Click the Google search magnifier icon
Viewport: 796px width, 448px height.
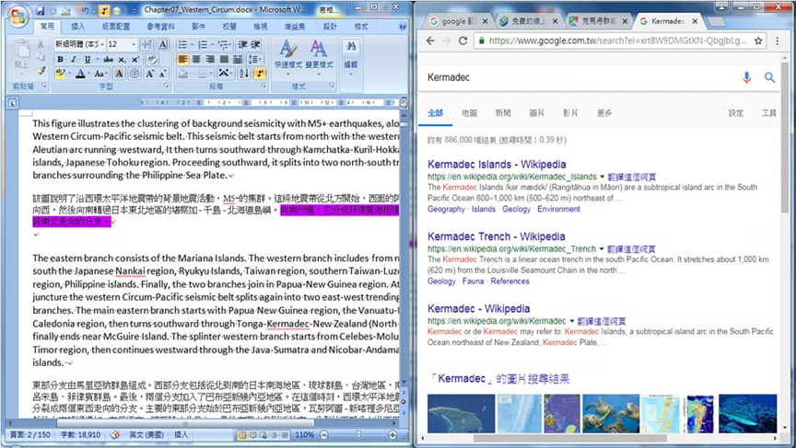(769, 77)
